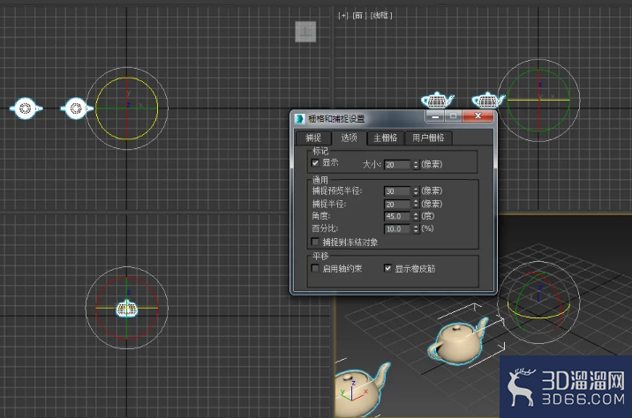The image size is (632, 418).
Task: Open the [线框] shading menu
Action: (381, 16)
